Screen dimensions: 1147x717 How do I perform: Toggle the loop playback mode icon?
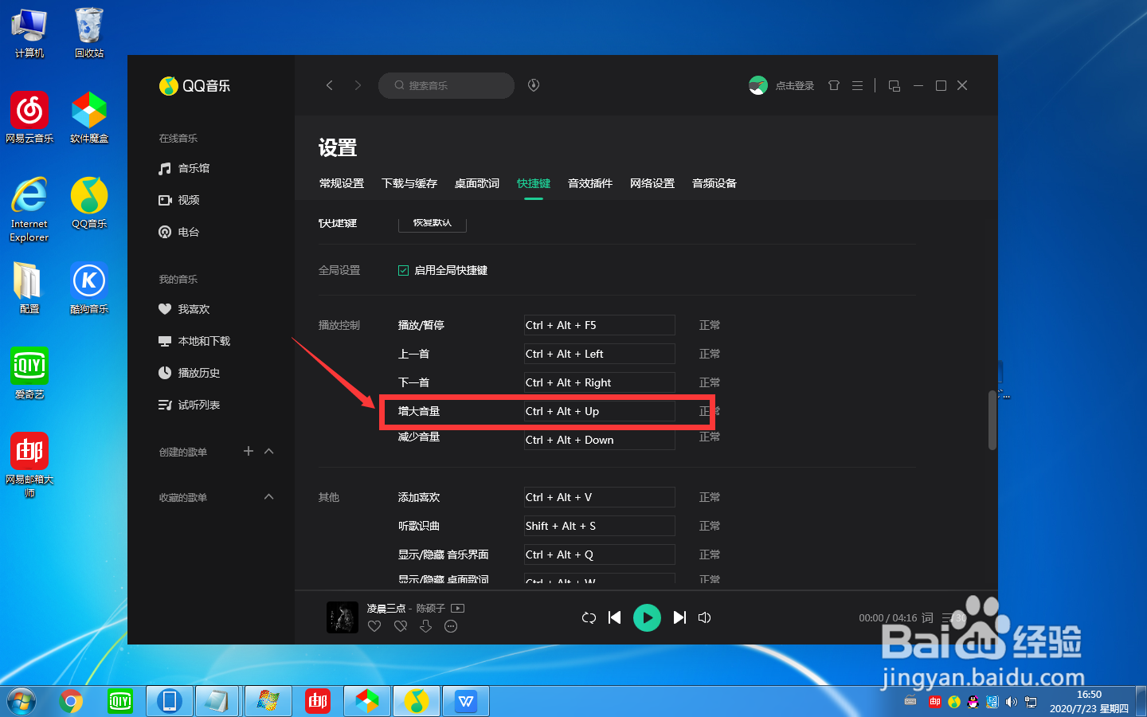589,617
